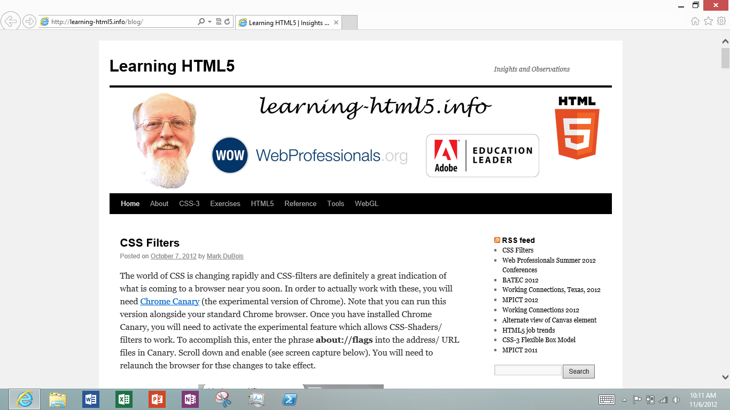Launch PowerShell from the taskbar
The image size is (730, 410).
click(x=290, y=399)
